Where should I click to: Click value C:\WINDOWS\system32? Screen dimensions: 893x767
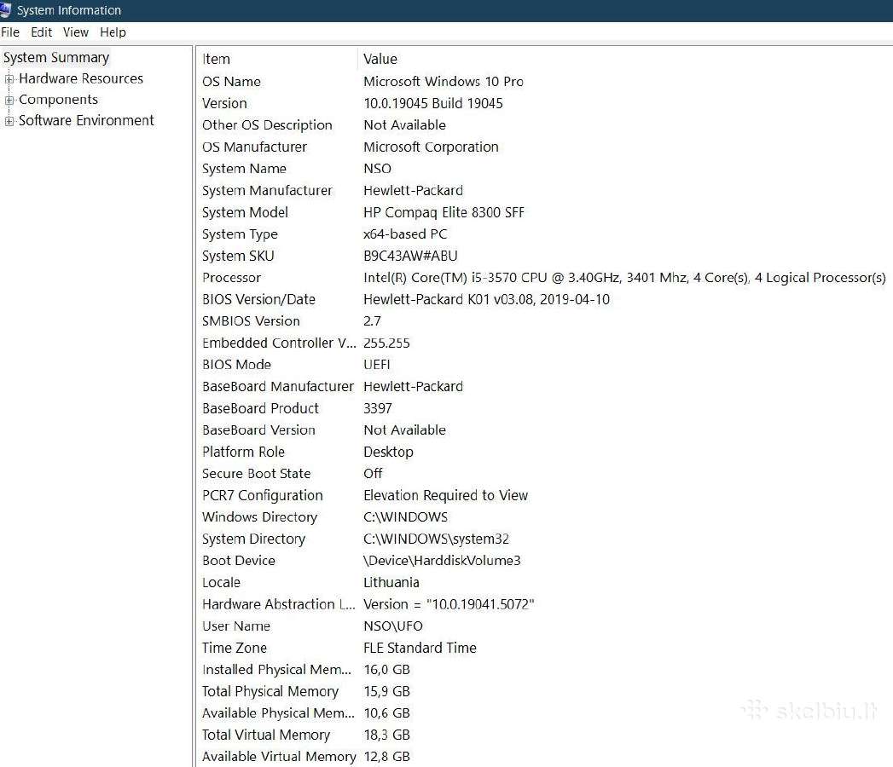click(x=436, y=539)
